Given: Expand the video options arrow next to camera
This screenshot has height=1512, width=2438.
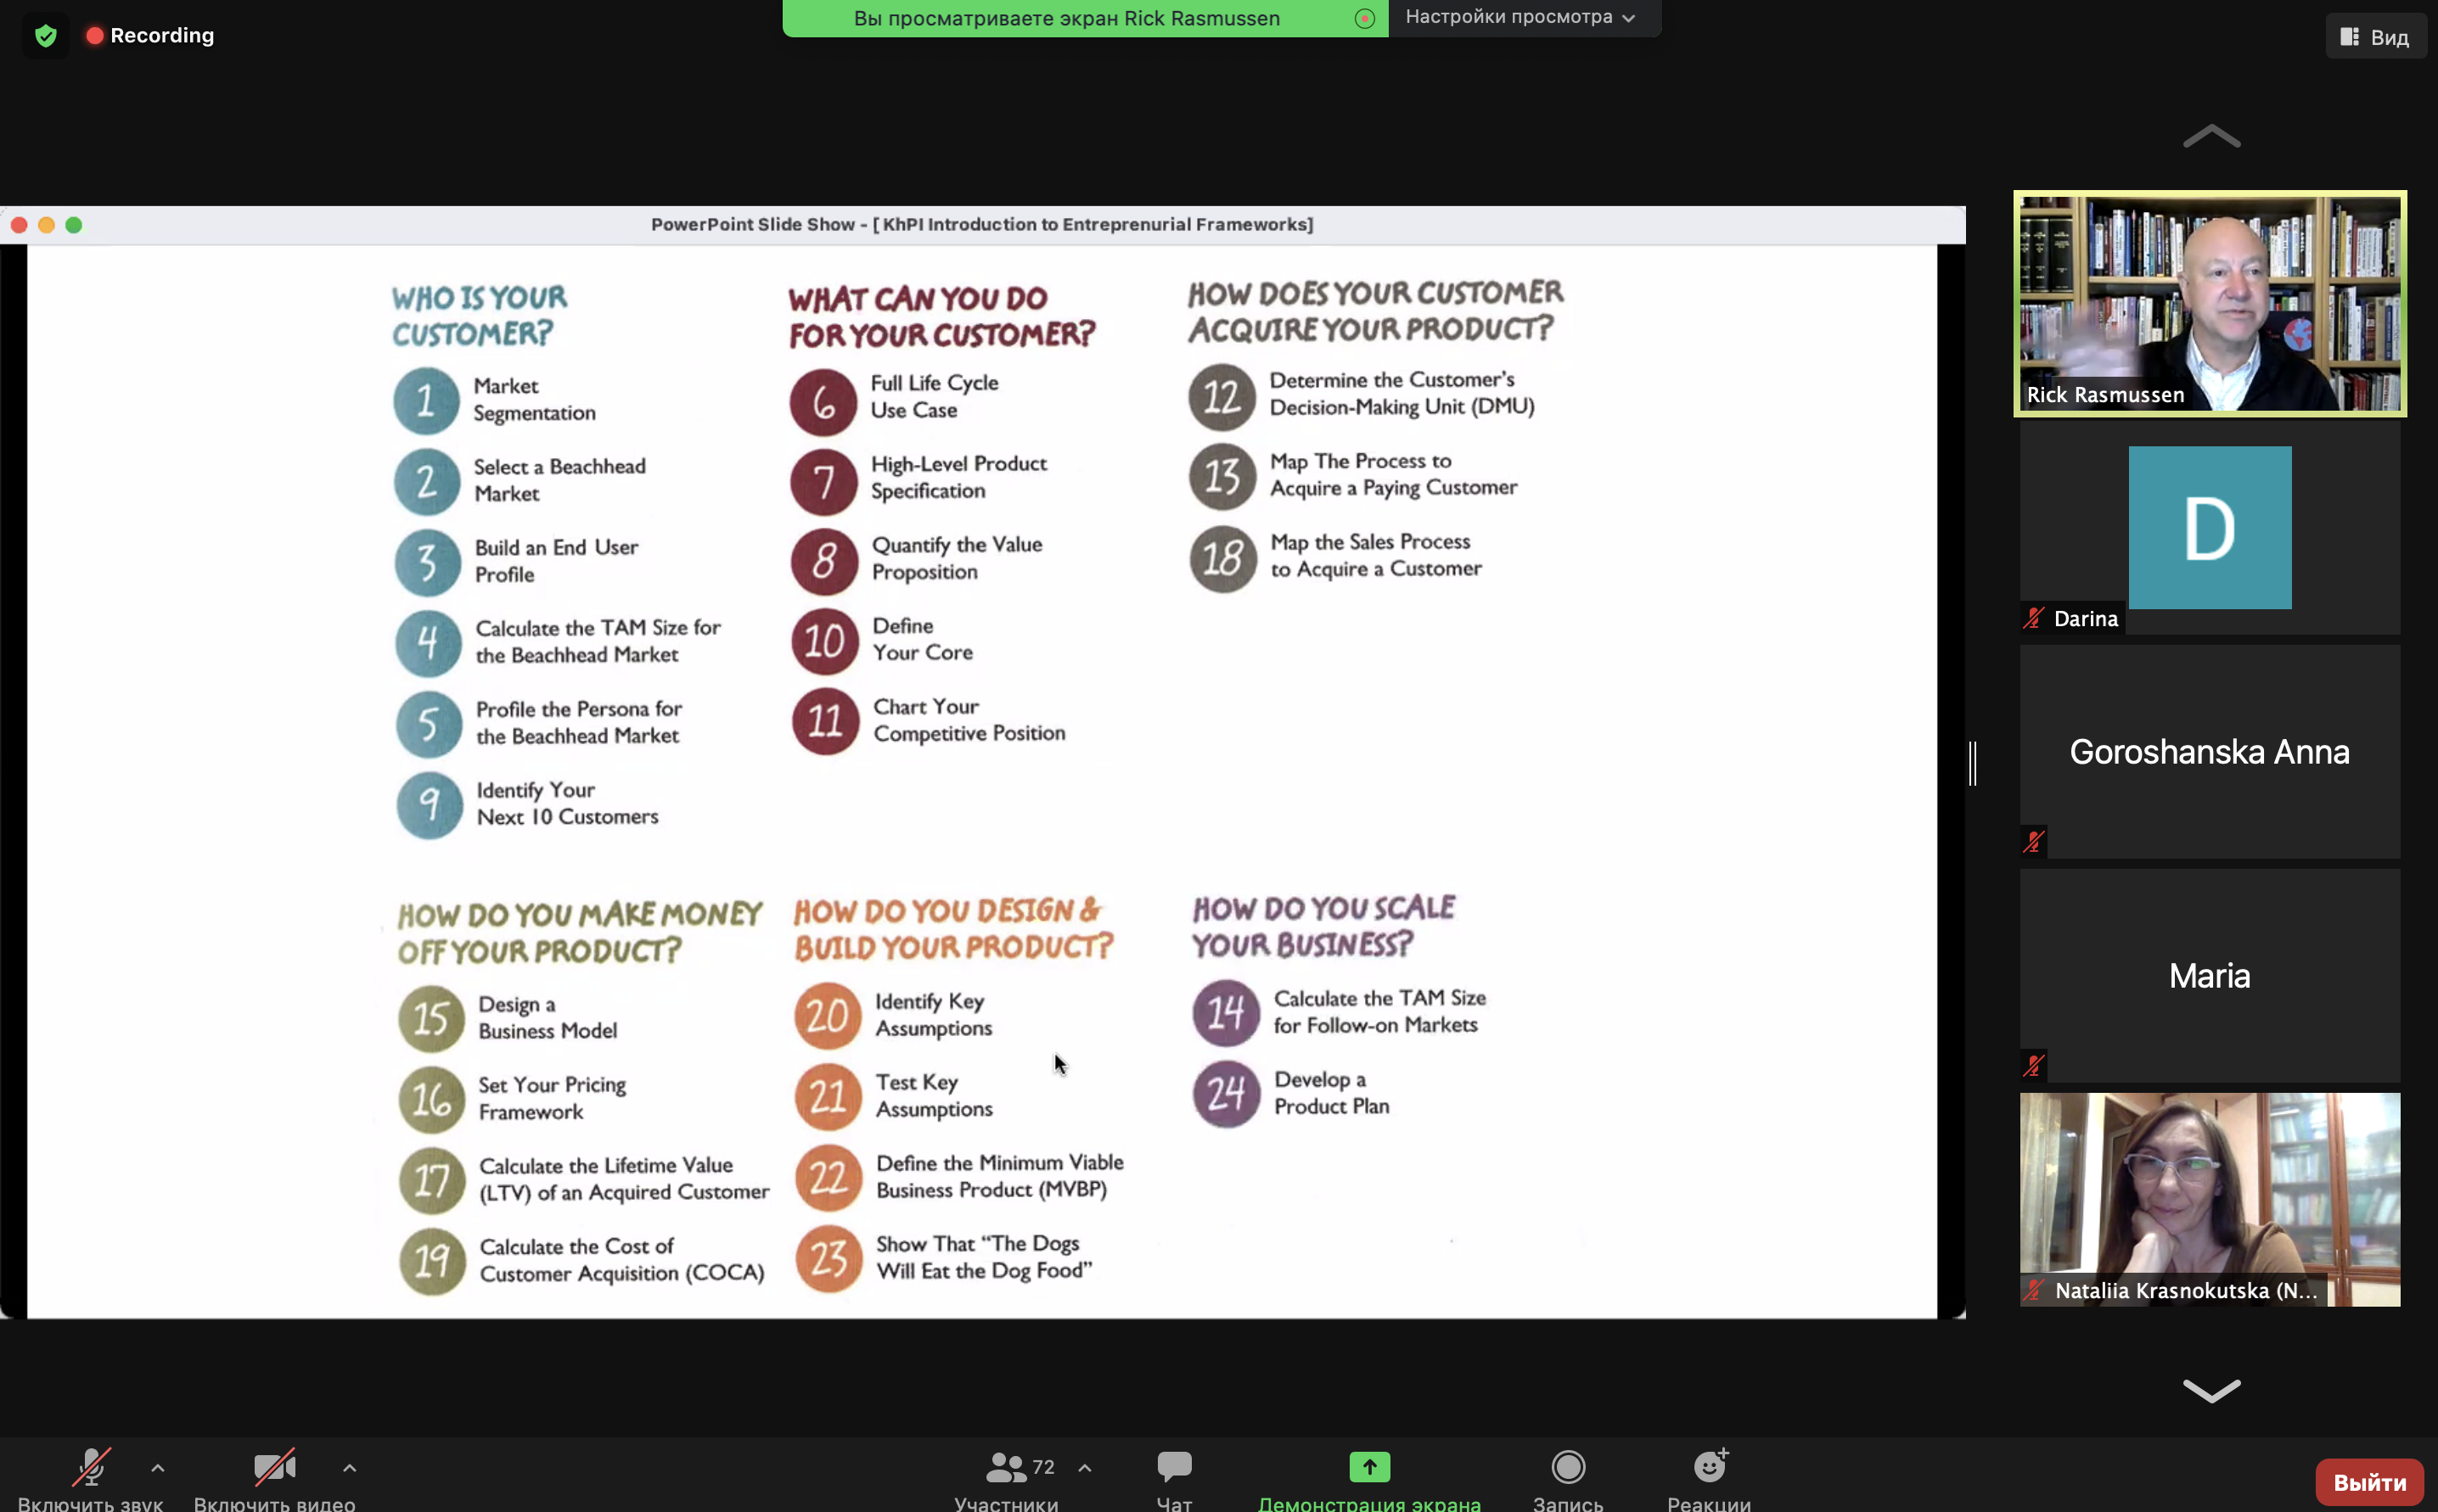Looking at the screenshot, I should pos(349,1468).
